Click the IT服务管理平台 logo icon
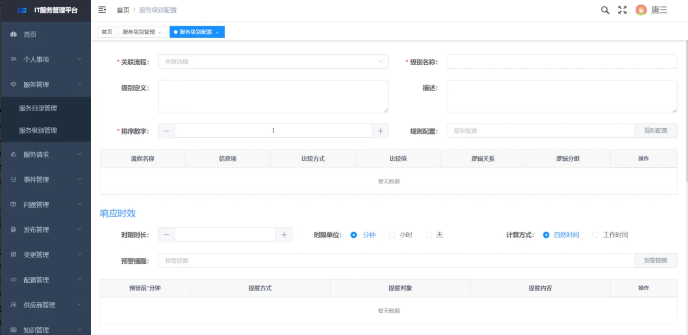This screenshot has height=335, width=688. coord(22,10)
